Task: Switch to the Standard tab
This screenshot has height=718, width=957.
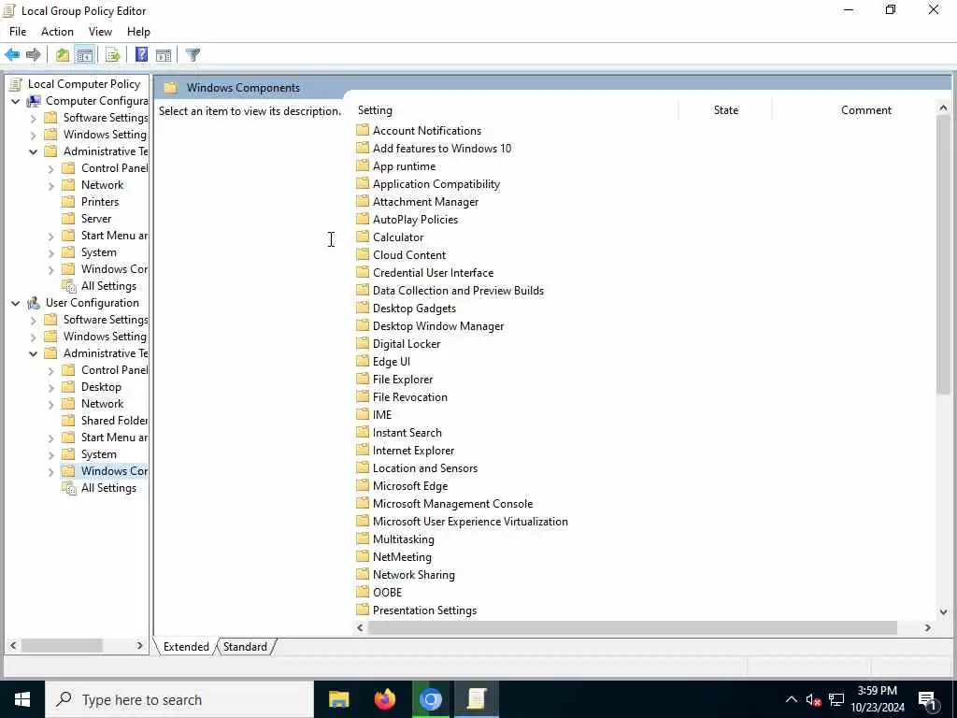Action: pos(246,647)
